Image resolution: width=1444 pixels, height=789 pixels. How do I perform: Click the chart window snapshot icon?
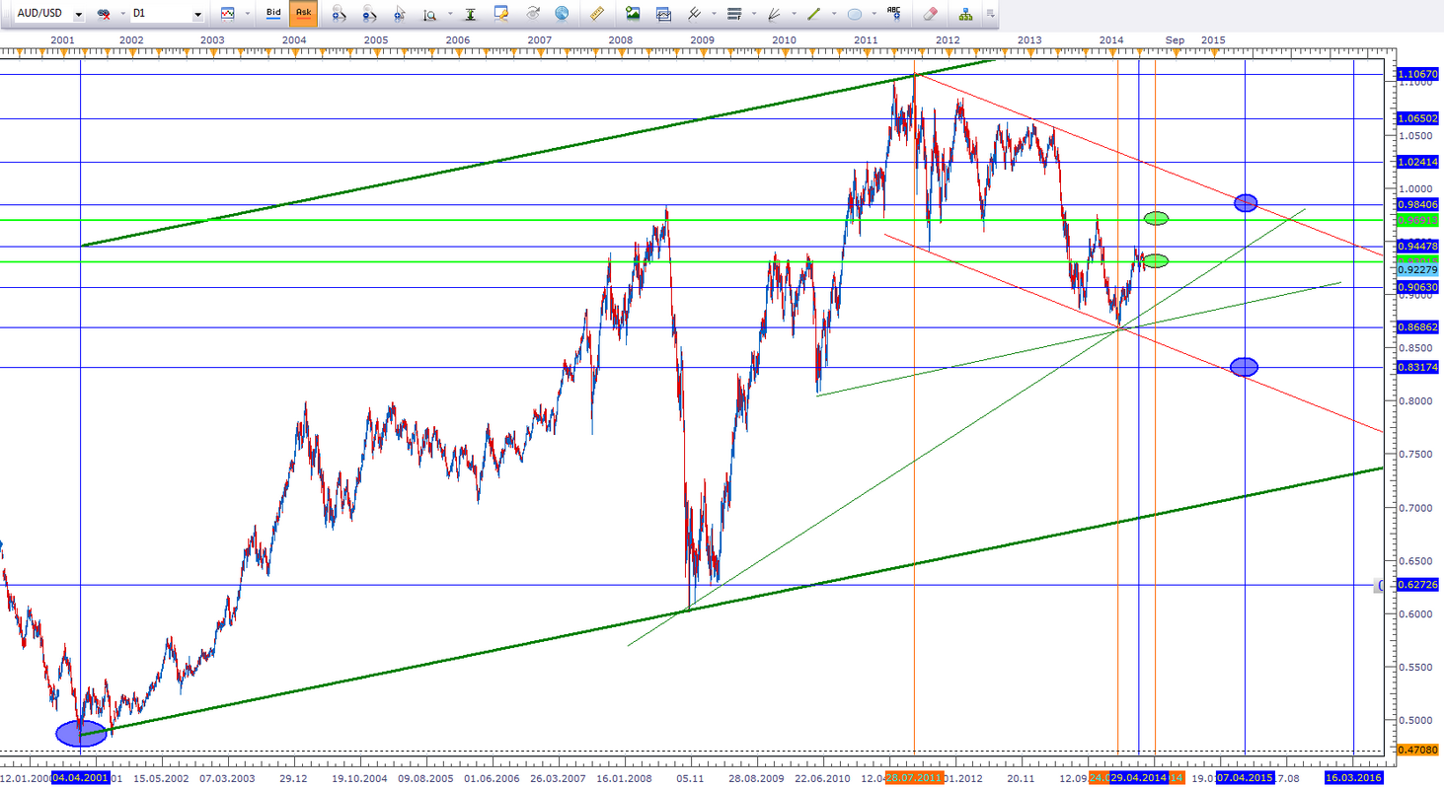pyautogui.click(x=663, y=15)
